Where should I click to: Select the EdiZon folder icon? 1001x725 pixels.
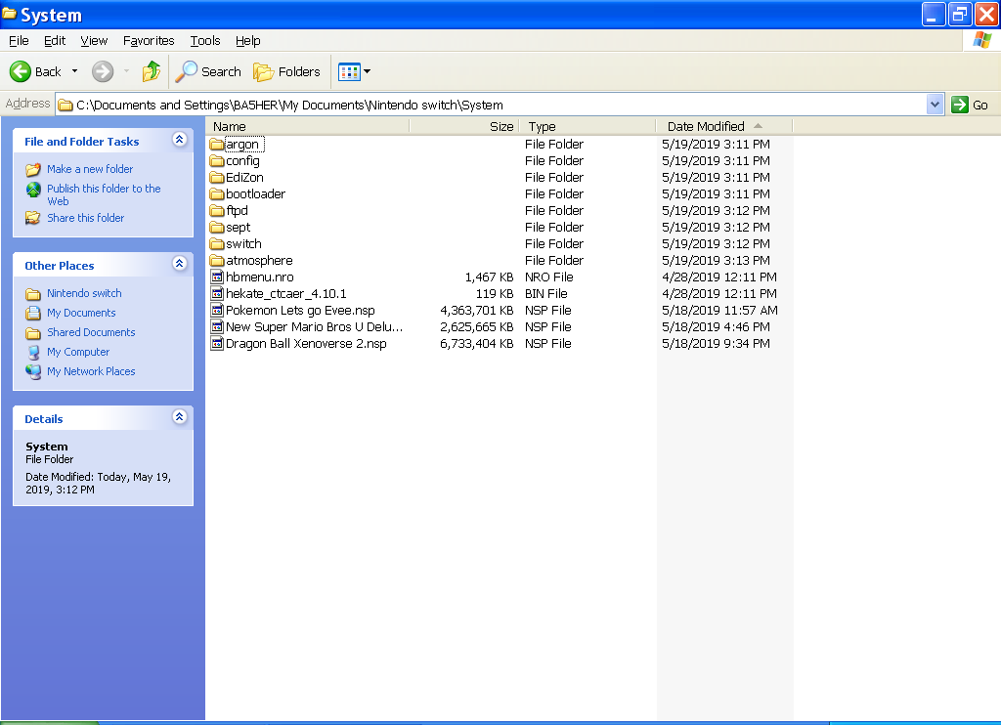pos(217,178)
